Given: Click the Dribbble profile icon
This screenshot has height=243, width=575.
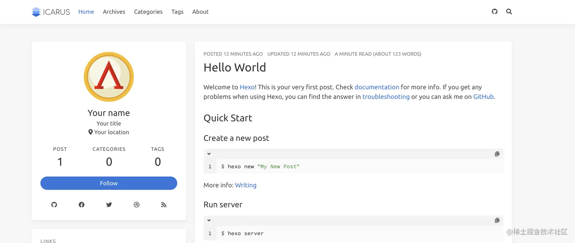Looking at the screenshot, I should tap(137, 205).
